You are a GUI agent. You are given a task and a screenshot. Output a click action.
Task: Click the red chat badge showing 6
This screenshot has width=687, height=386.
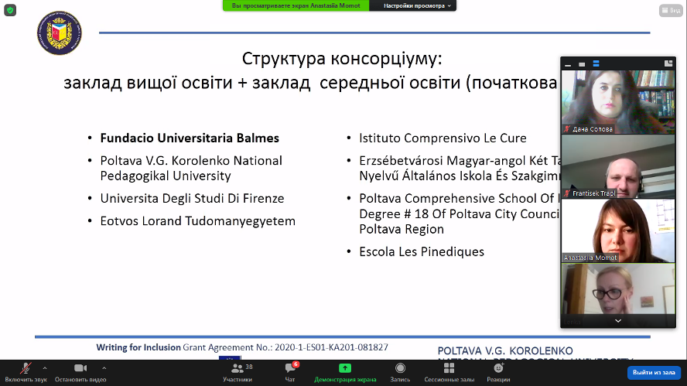296,364
